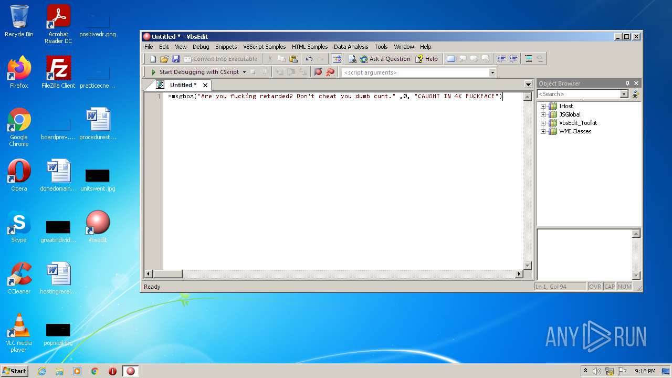Undo the last edit
The width and height of the screenshot is (672, 378).
tap(309, 59)
